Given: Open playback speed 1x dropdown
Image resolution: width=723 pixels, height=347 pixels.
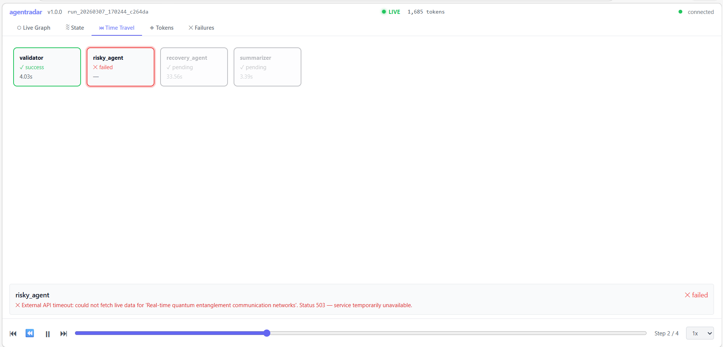Looking at the screenshot, I should tap(700, 333).
